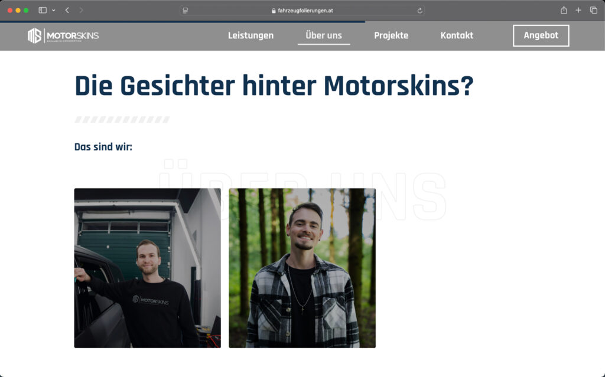The width and height of the screenshot is (605, 377).
Task: Go back using the left arrow icon
Action: [66, 9]
